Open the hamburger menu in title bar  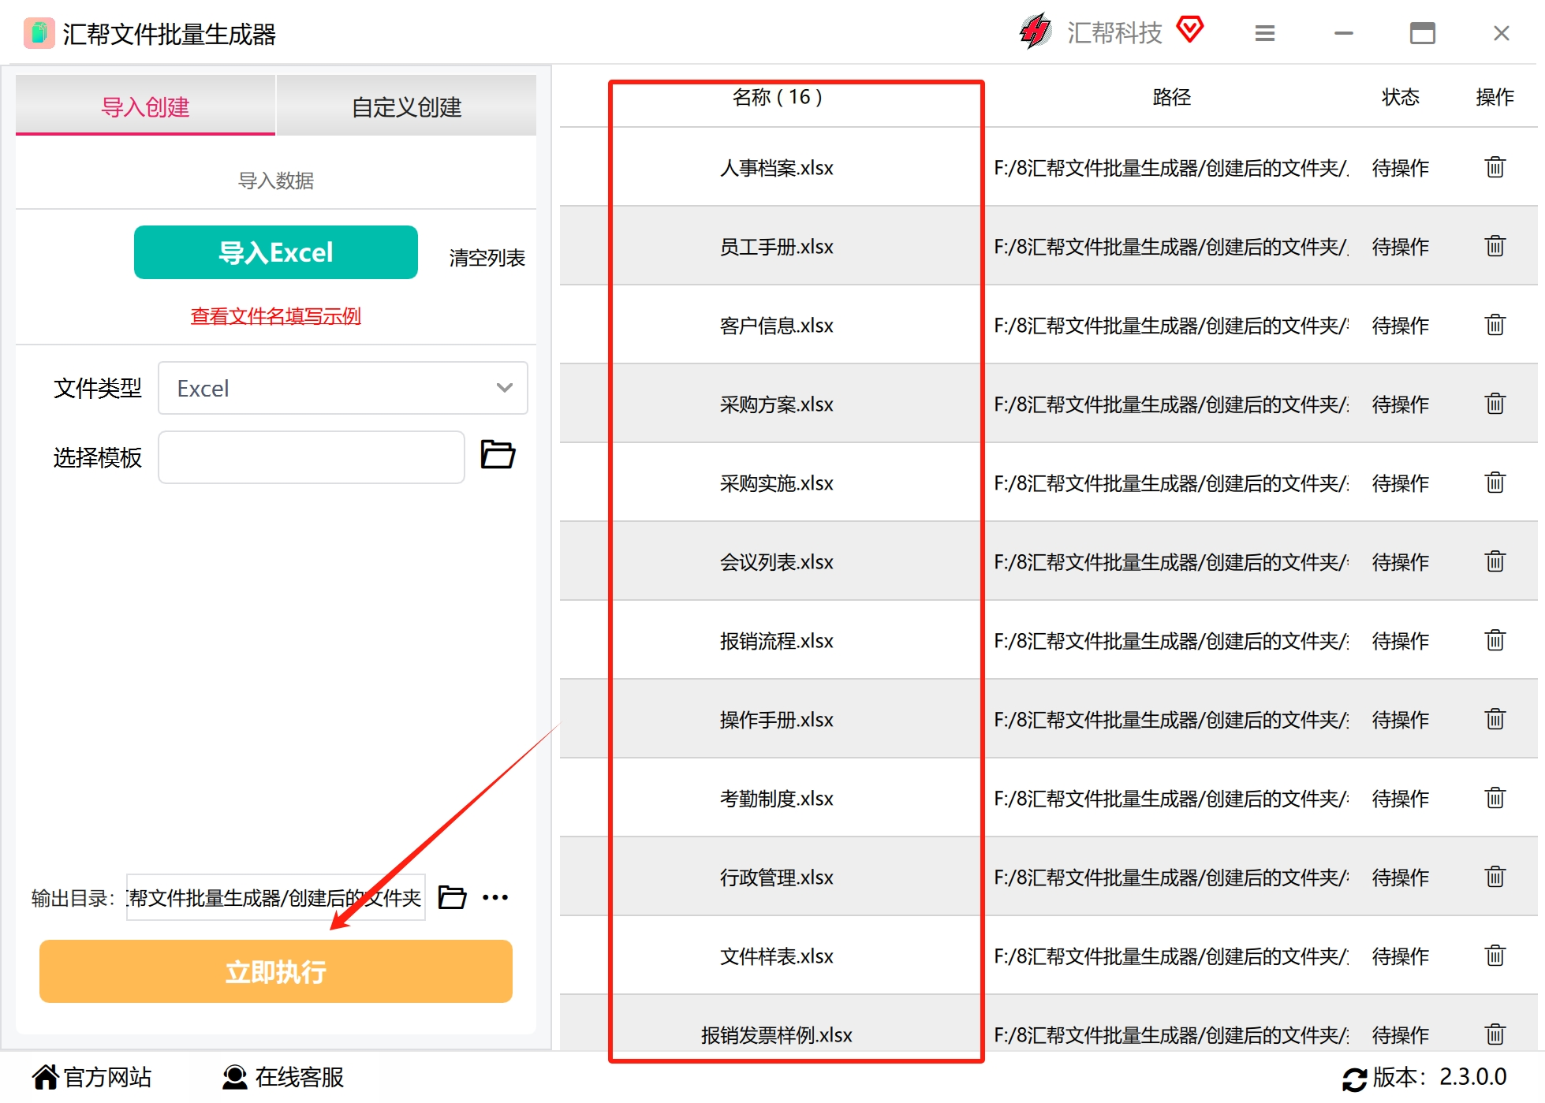1265,33
